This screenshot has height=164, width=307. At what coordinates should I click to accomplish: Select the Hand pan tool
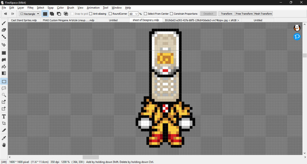click(4, 145)
